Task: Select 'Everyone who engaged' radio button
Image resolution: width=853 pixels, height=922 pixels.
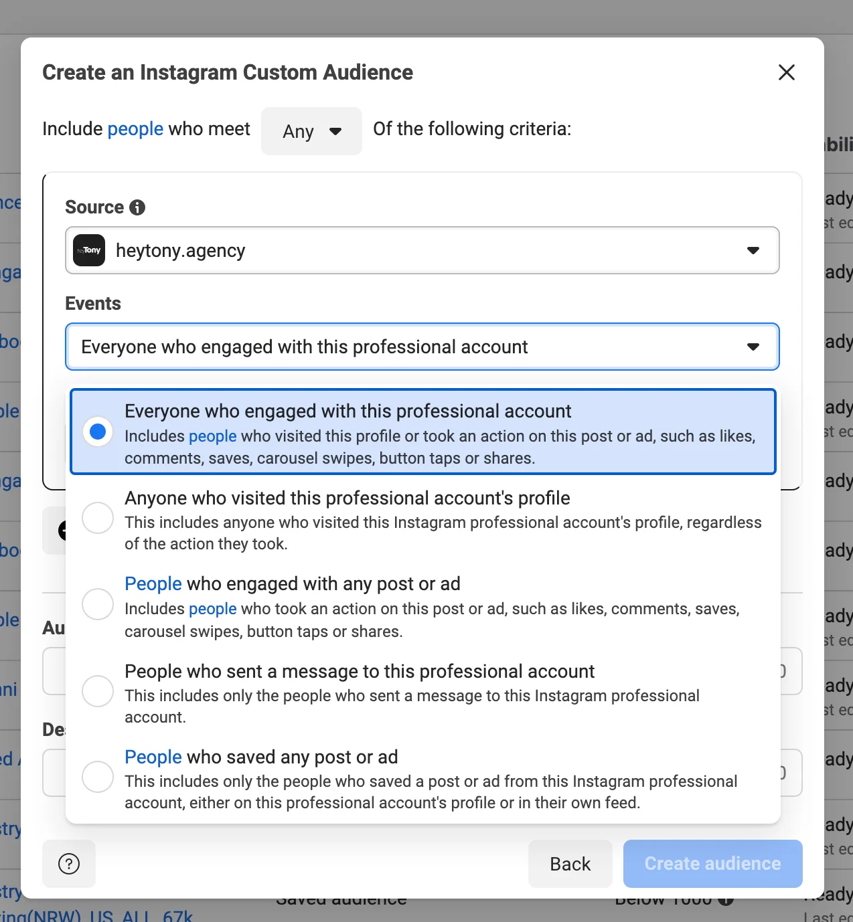Action: coord(98,432)
